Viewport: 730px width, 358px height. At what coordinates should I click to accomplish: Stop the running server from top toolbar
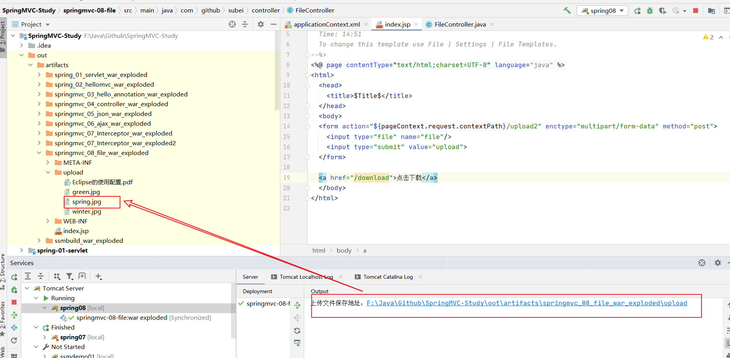696,11
